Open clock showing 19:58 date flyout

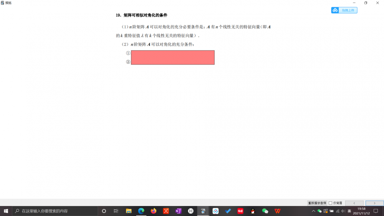click(x=361, y=211)
